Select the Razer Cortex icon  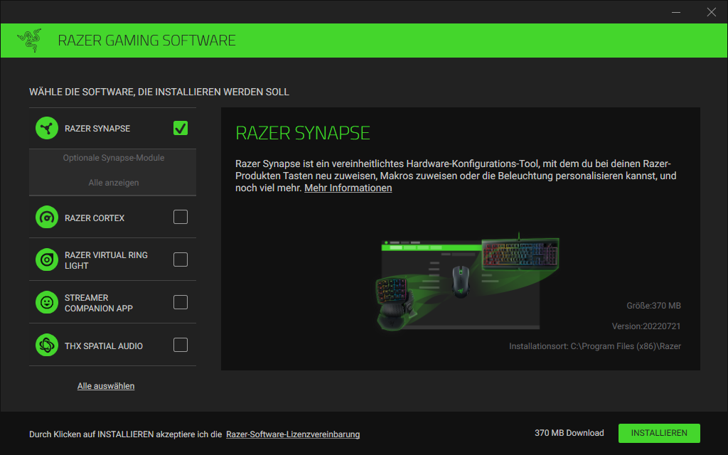pos(47,218)
